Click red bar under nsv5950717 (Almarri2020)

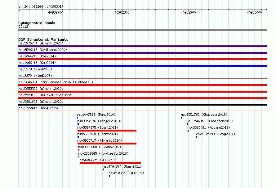pyautogui.click(x=107, y=144)
